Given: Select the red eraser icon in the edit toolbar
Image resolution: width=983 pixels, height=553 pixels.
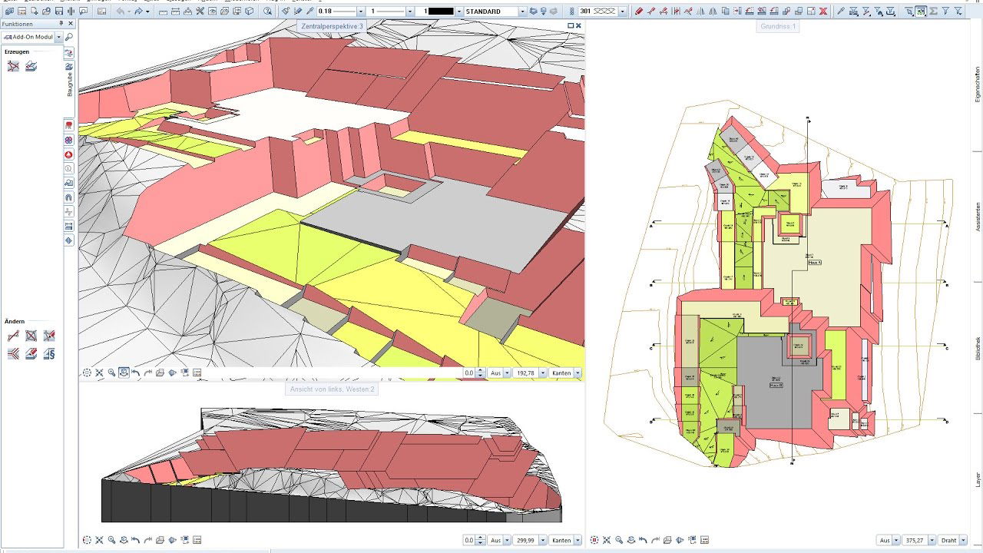Looking at the screenshot, I should [x=639, y=12].
